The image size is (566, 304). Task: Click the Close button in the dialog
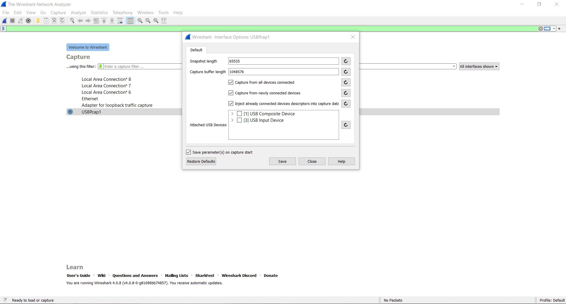(312, 161)
